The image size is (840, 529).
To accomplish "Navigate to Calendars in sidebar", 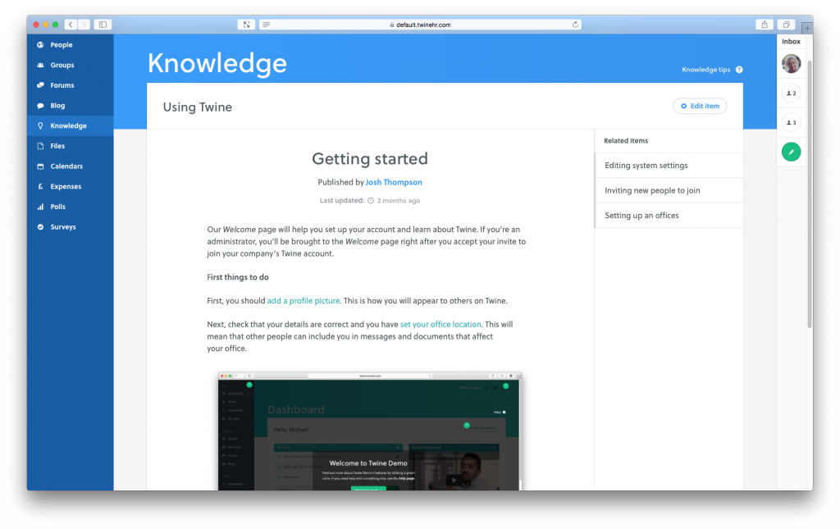I will 71,166.
